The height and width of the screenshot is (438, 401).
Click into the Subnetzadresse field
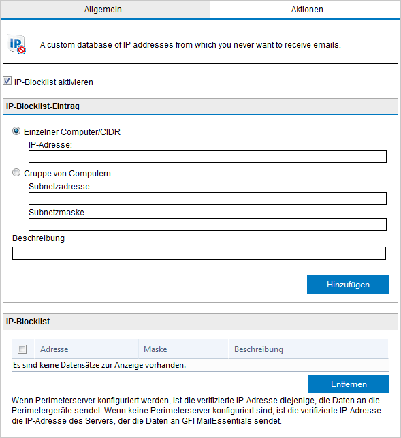208,199
